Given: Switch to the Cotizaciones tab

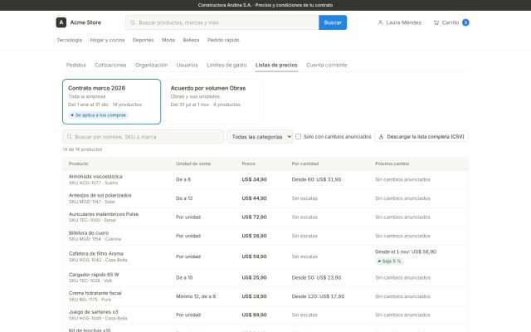Looking at the screenshot, I should point(110,65).
